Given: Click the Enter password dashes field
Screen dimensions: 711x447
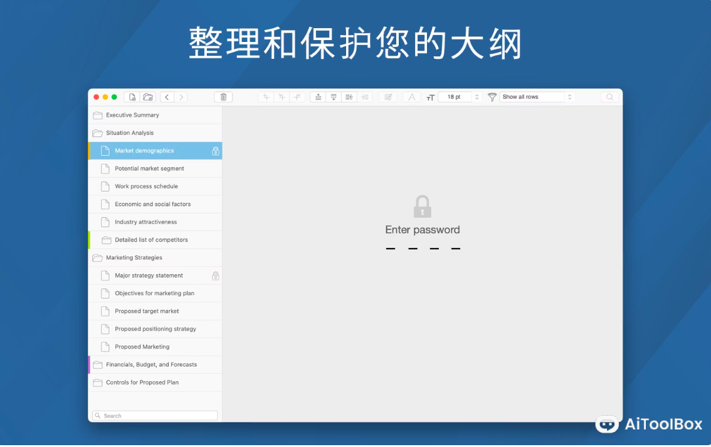Looking at the screenshot, I should (x=423, y=249).
